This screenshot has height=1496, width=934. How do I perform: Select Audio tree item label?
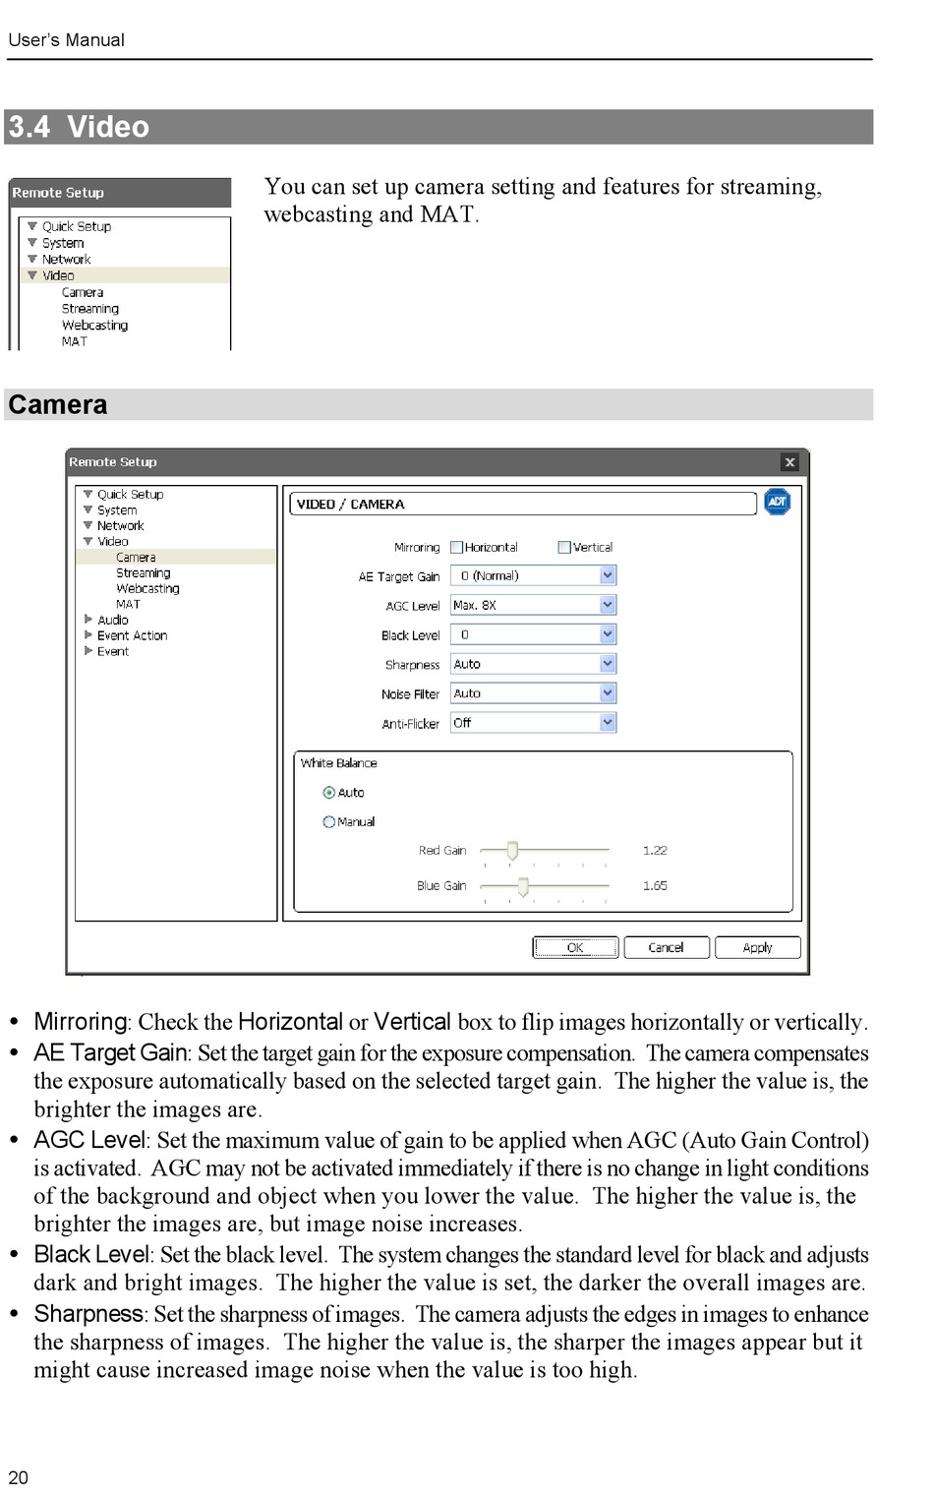(113, 620)
